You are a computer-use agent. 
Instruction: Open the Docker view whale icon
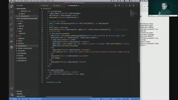point(11,41)
